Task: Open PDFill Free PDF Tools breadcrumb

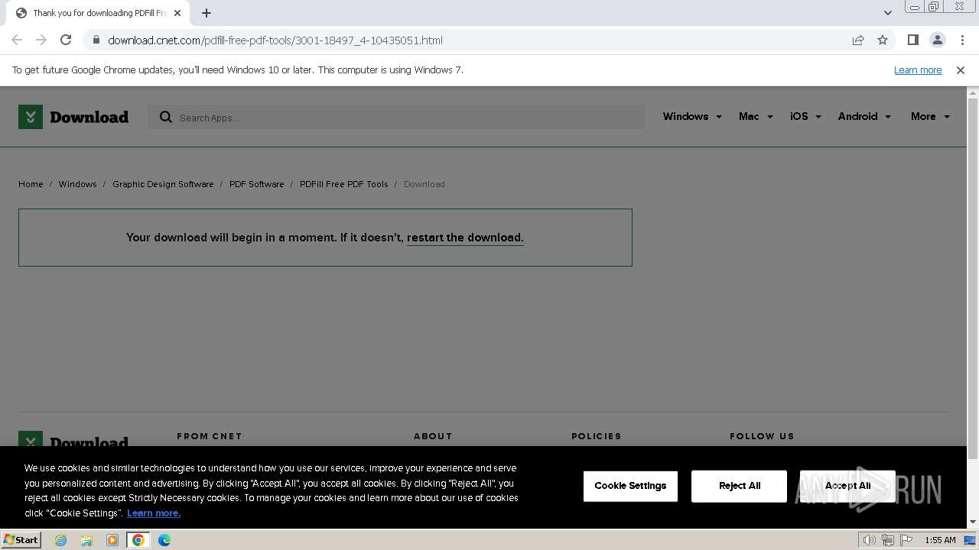Action: coord(344,184)
